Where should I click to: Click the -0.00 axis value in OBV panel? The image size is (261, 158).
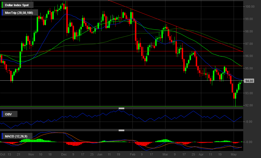pos(249,122)
